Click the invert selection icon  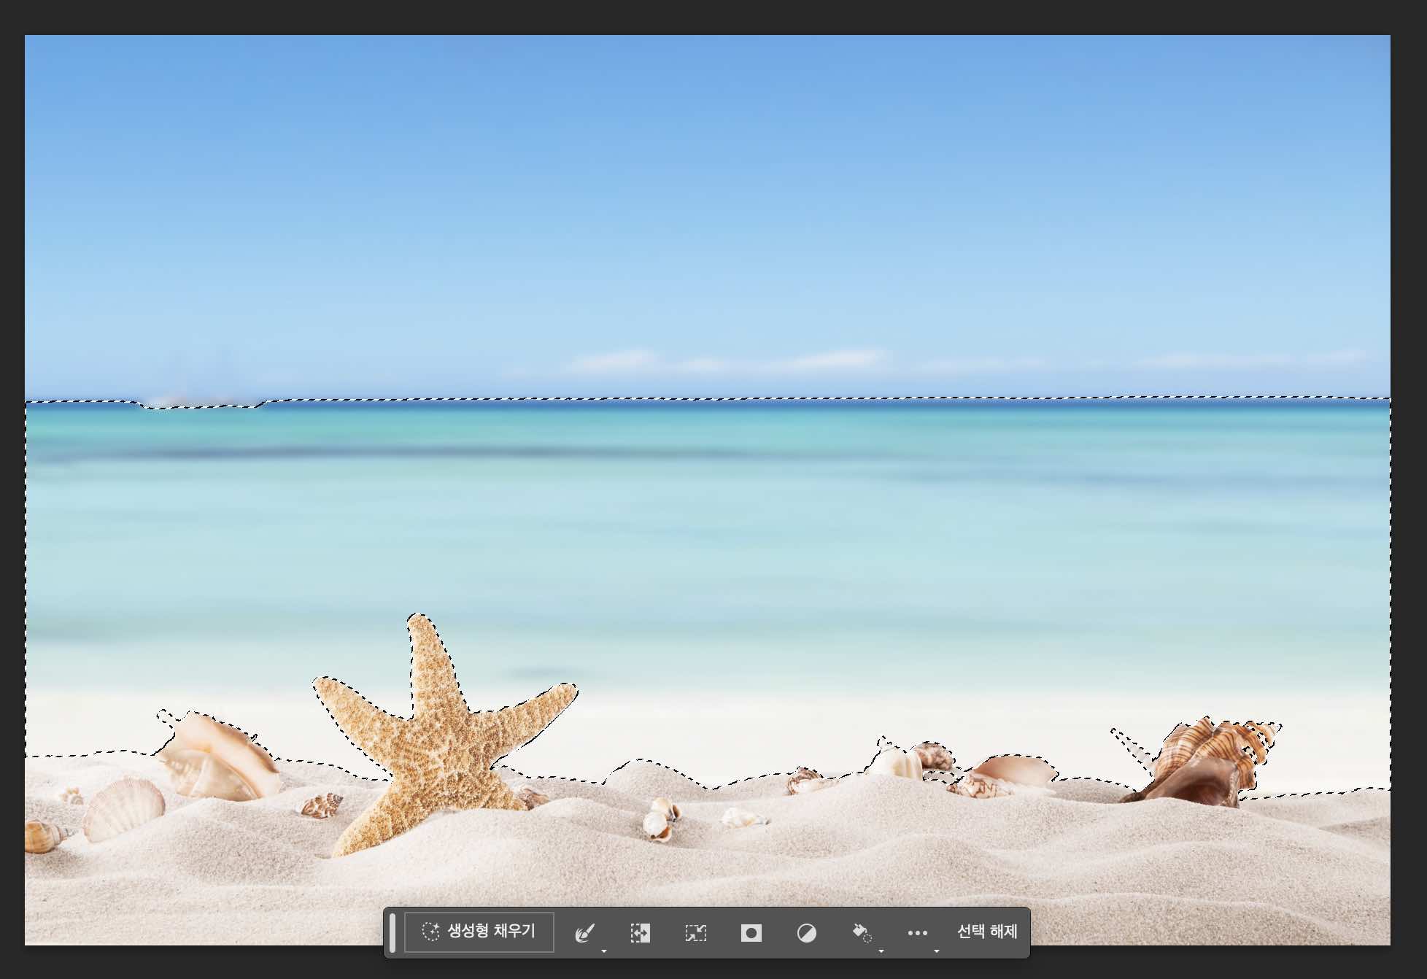640,932
